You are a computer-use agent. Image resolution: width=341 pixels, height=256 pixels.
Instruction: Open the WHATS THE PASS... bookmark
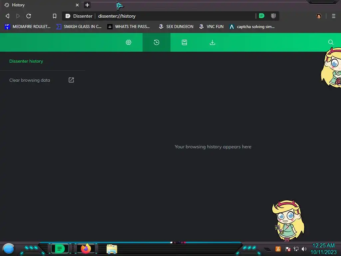click(129, 27)
